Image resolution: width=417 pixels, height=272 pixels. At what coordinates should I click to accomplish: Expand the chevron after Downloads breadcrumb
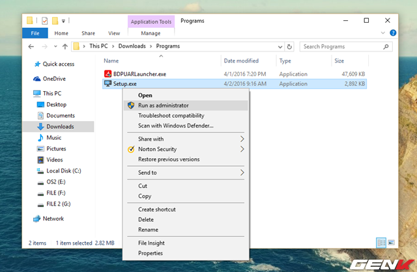(151, 46)
